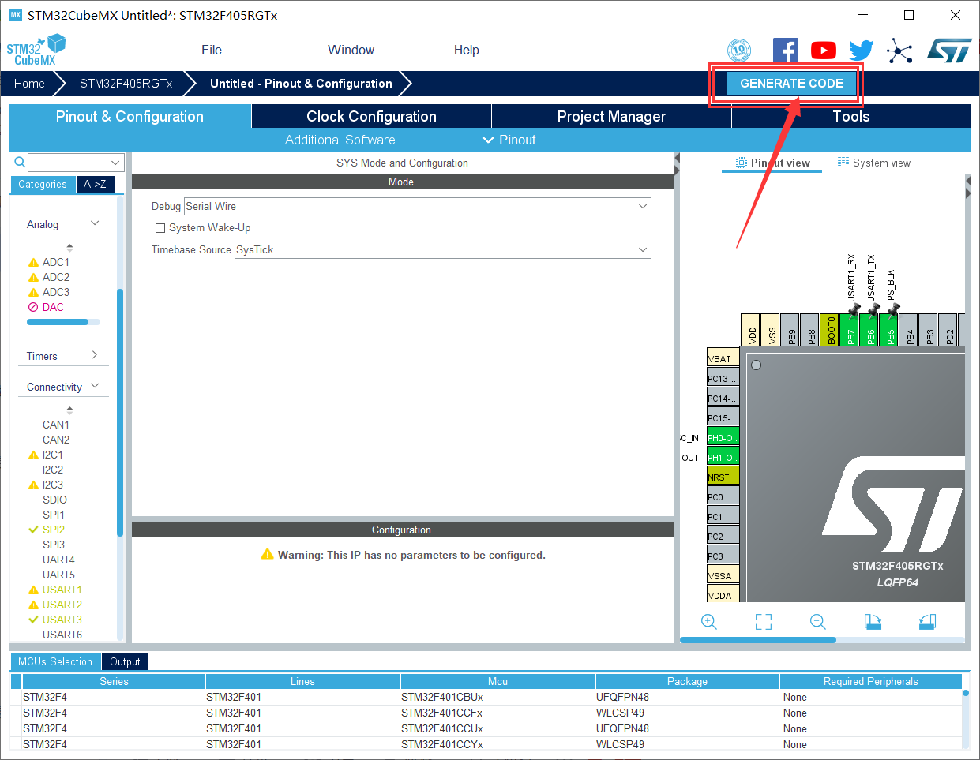Select I2C1 in the peripheral list

pos(52,455)
